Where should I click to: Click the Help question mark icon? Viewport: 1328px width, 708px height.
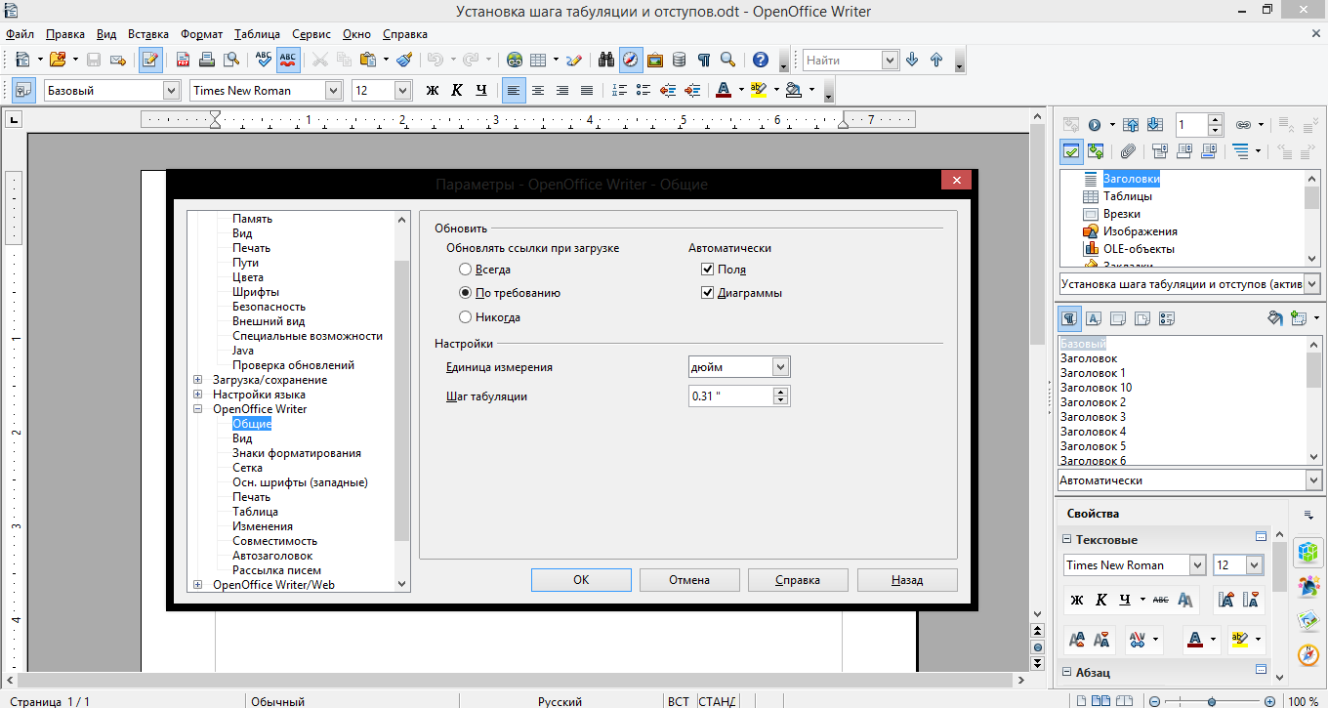[x=761, y=60]
